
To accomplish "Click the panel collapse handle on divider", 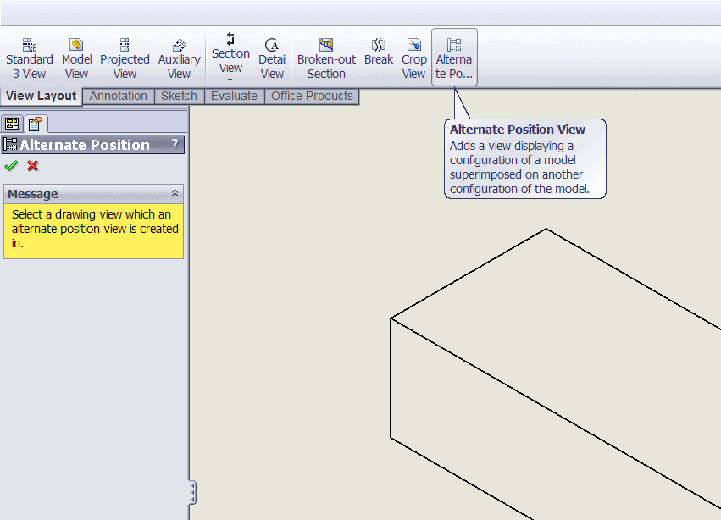I will pos(193,492).
